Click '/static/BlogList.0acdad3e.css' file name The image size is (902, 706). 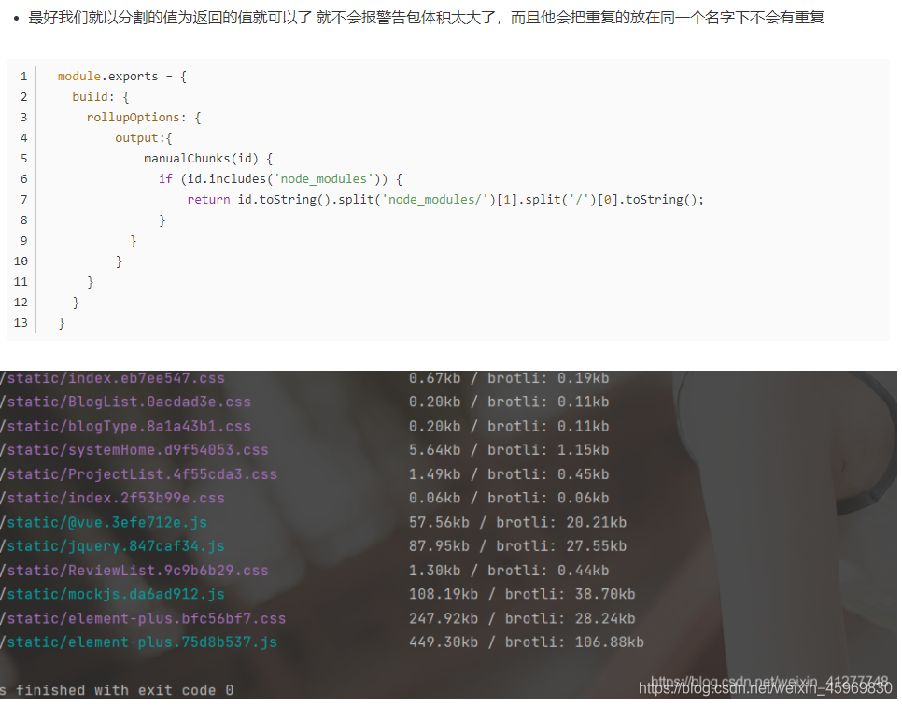click(125, 402)
